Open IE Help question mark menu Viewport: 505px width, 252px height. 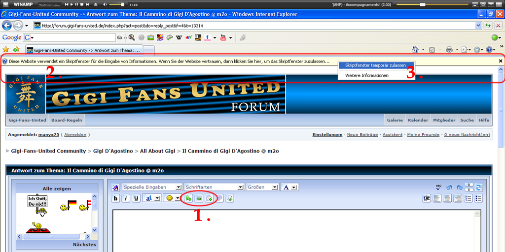pos(491,50)
